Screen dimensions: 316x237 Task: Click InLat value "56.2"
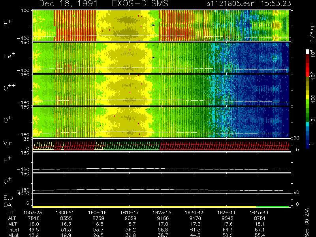(x=131, y=229)
